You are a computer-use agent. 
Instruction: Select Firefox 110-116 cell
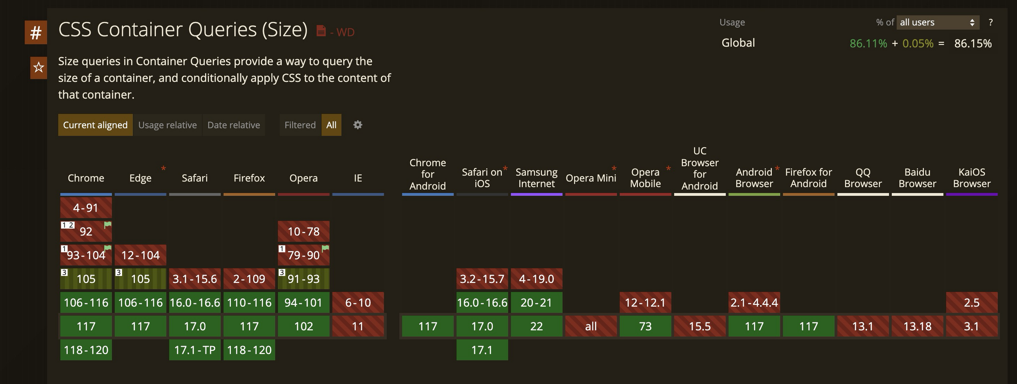click(249, 303)
